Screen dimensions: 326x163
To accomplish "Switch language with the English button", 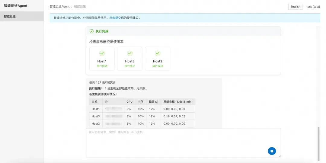I will click(x=295, y=7).
